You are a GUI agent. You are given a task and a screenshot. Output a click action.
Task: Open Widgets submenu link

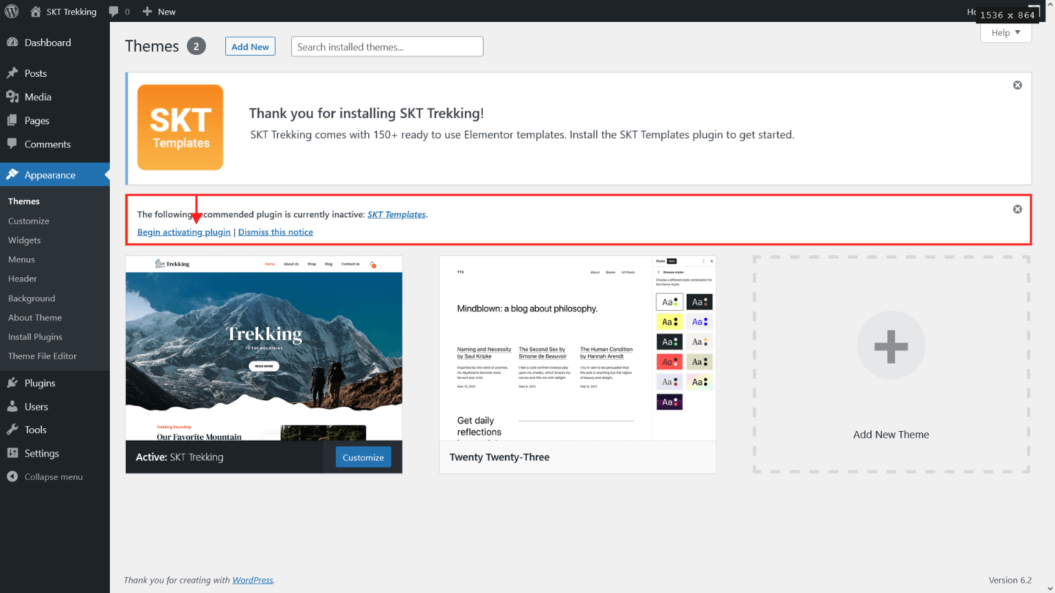tap(25, 240)
